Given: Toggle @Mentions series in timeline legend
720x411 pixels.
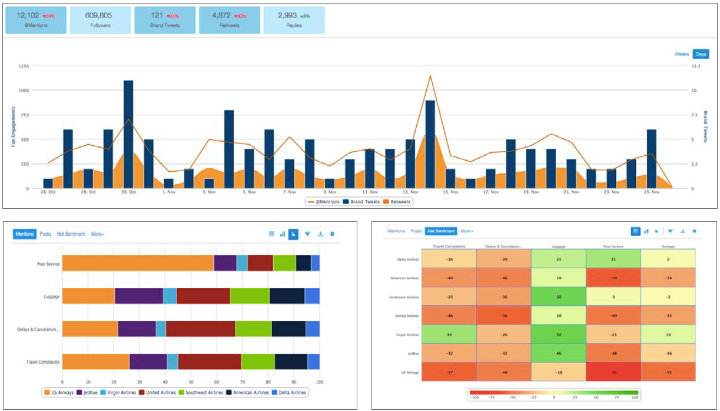Looking at the screenshot, I should tap(323, 202).
